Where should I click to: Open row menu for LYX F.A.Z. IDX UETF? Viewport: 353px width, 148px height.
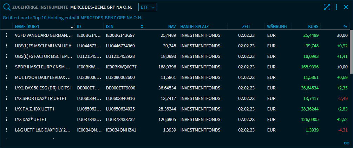pos(6,109)
